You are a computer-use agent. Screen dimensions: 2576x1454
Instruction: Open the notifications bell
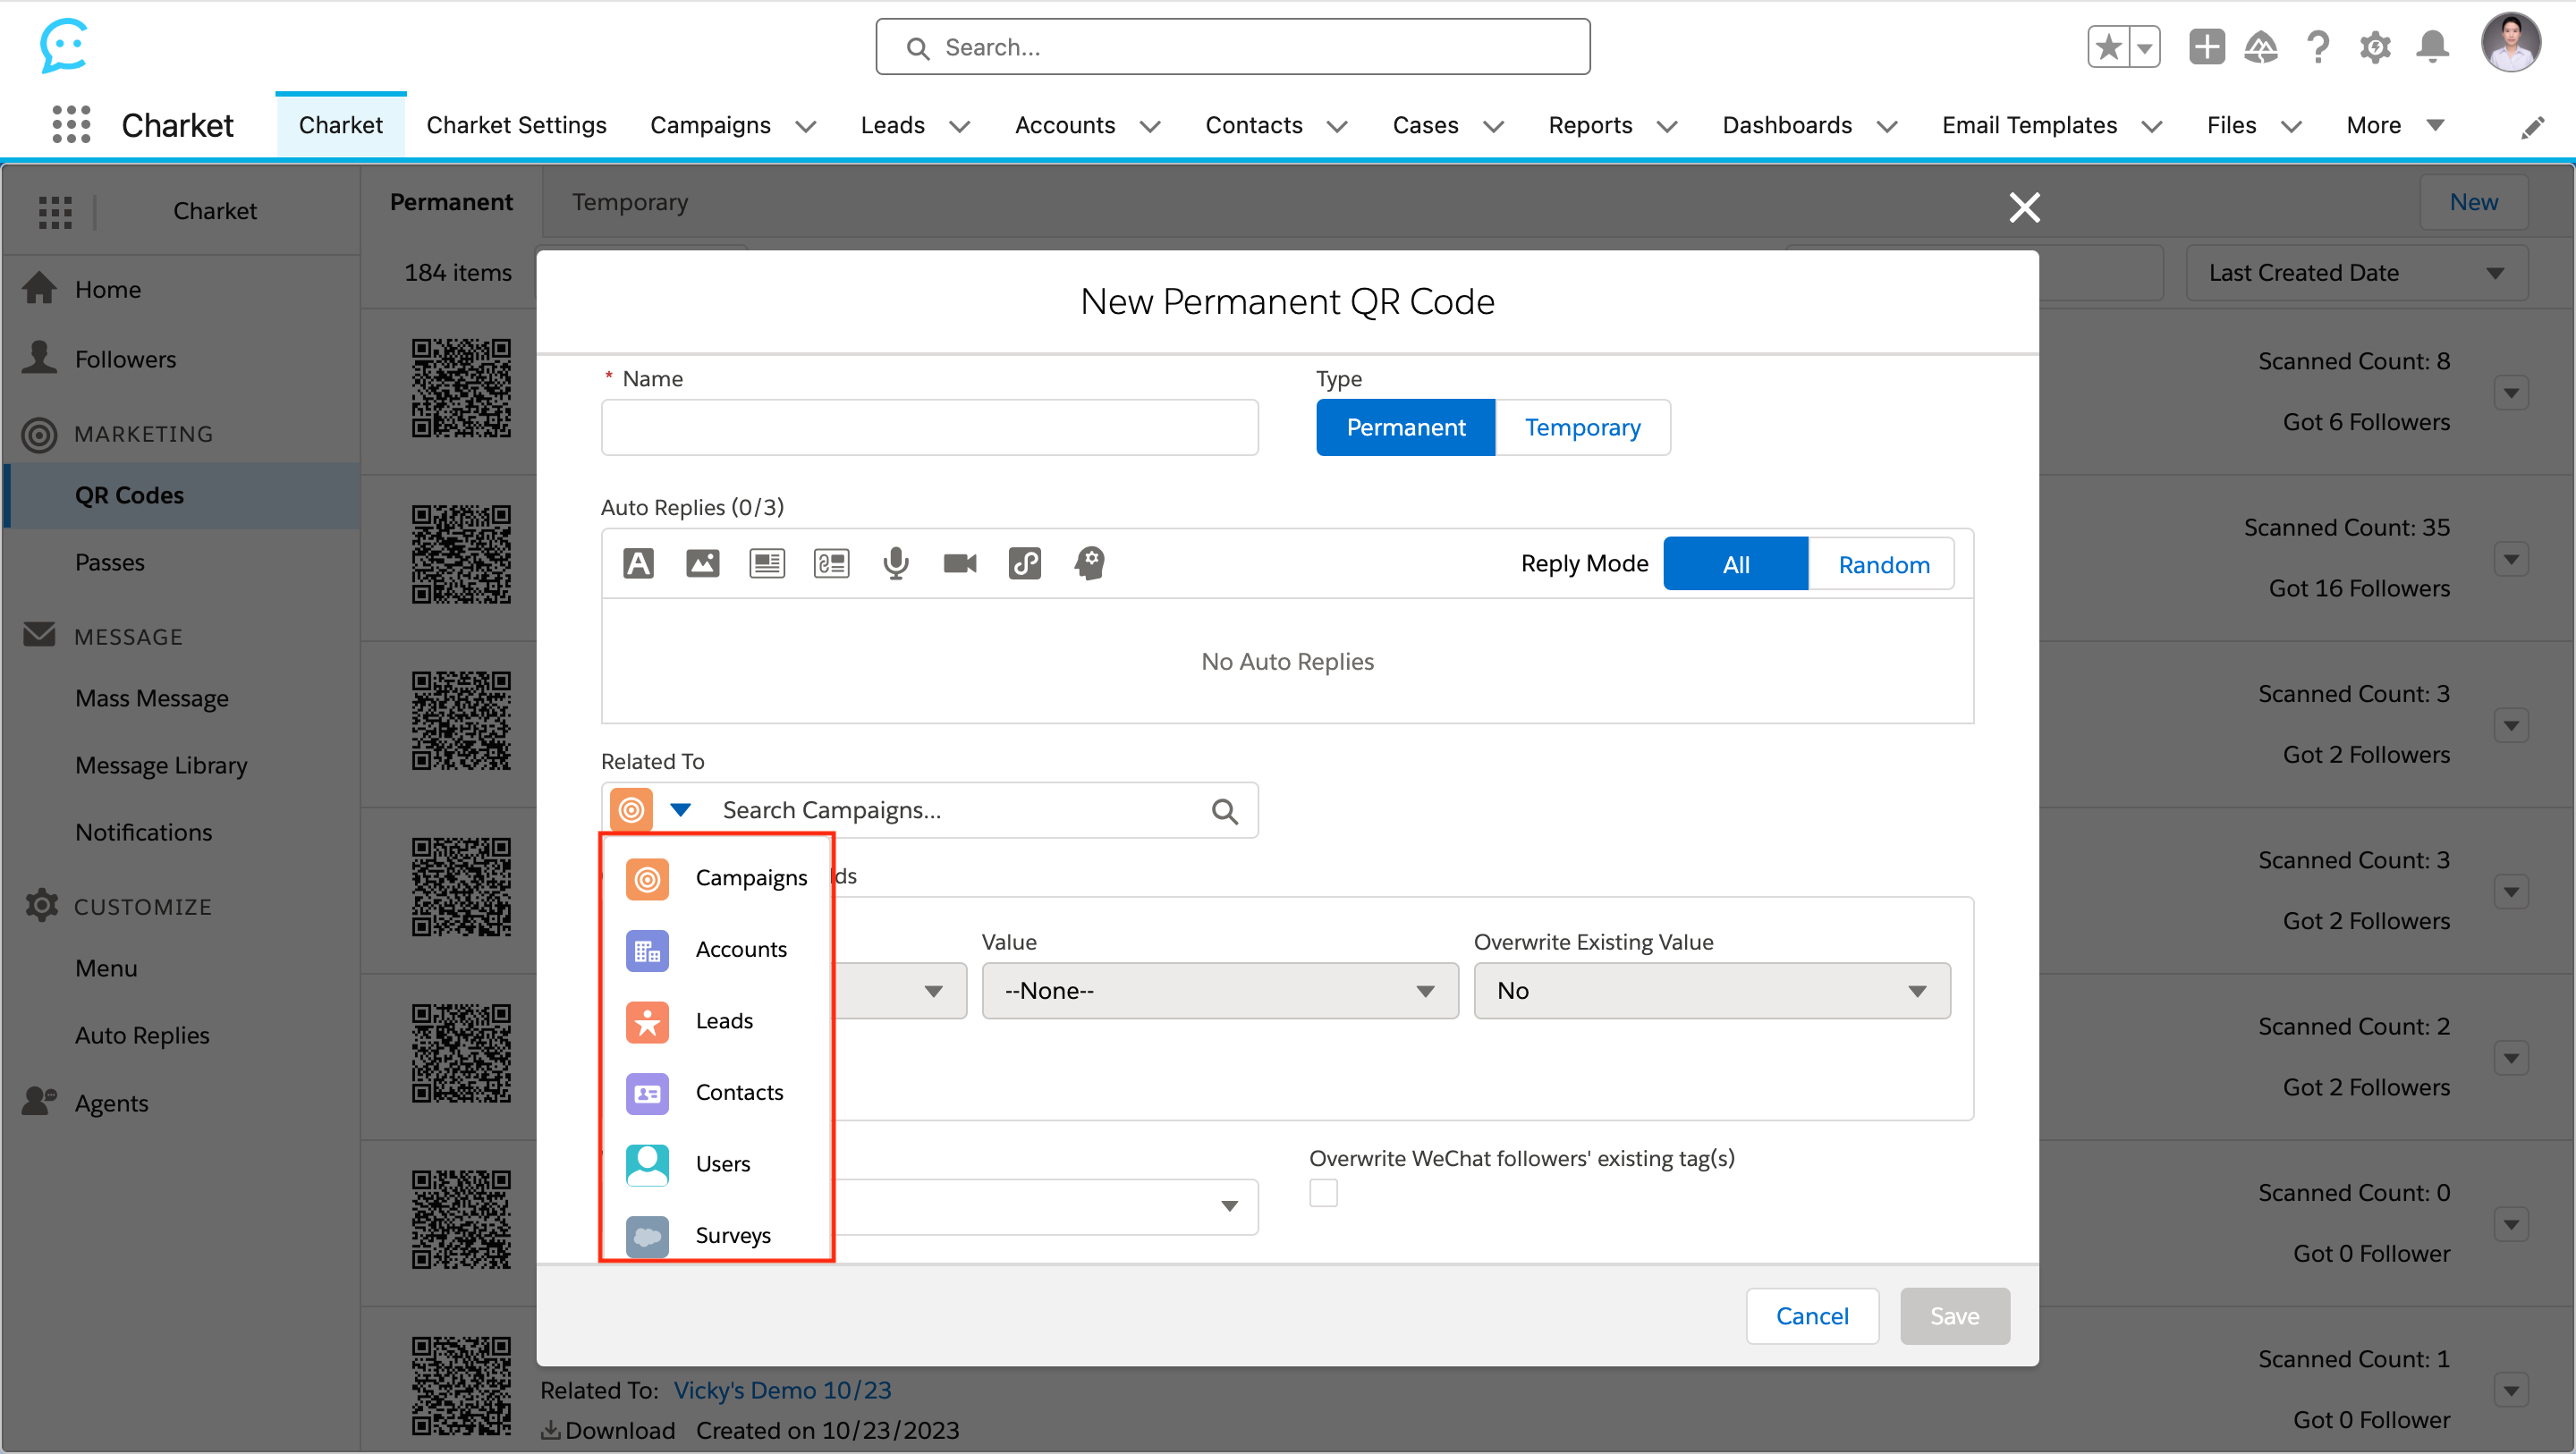pyautogui.click(x=2432, y=47)
